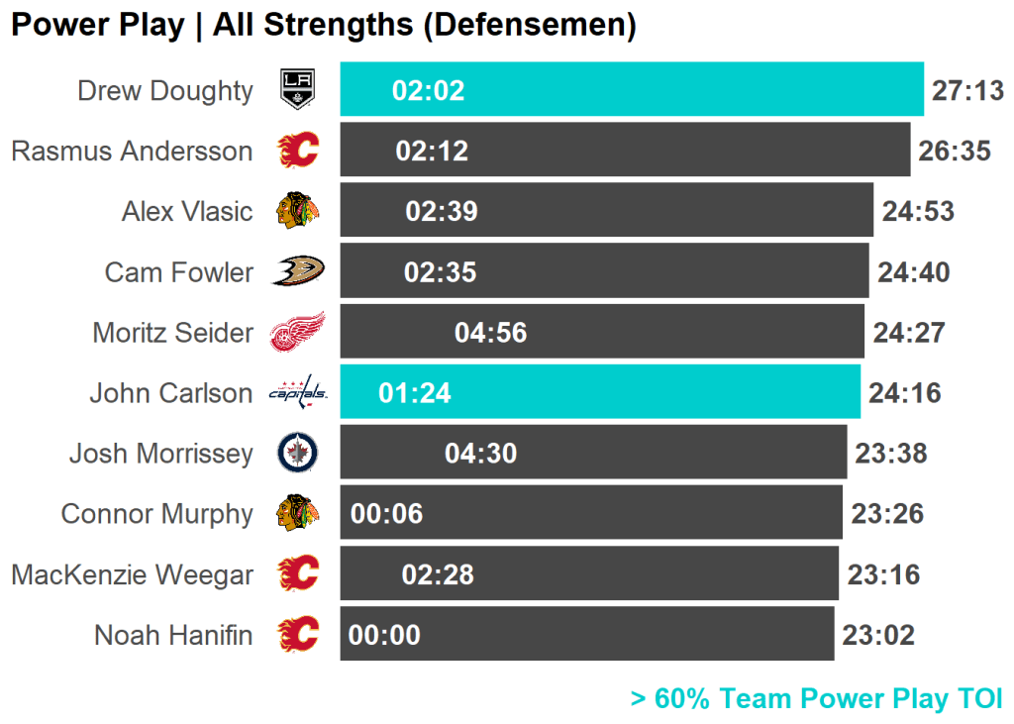Click the Moritz Seider player name
This screenshot has width=1014, height=724.
coord(172,333)
